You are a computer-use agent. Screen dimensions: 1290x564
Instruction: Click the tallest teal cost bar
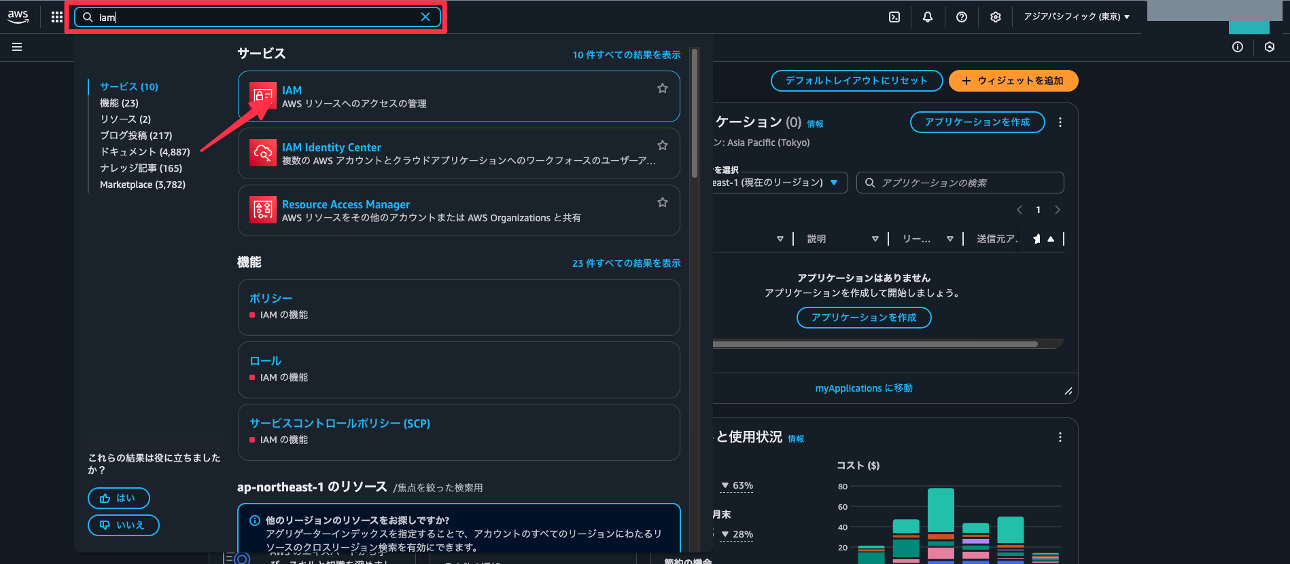pos(941,510)
